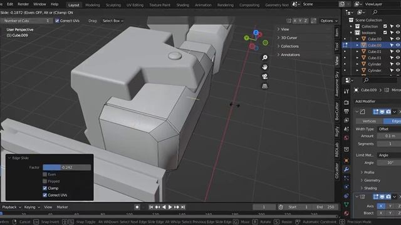Viewport: 401px width, 225px height.
Task: Click the outliner search magnifier icon
Action: click(x=375, y=12)
